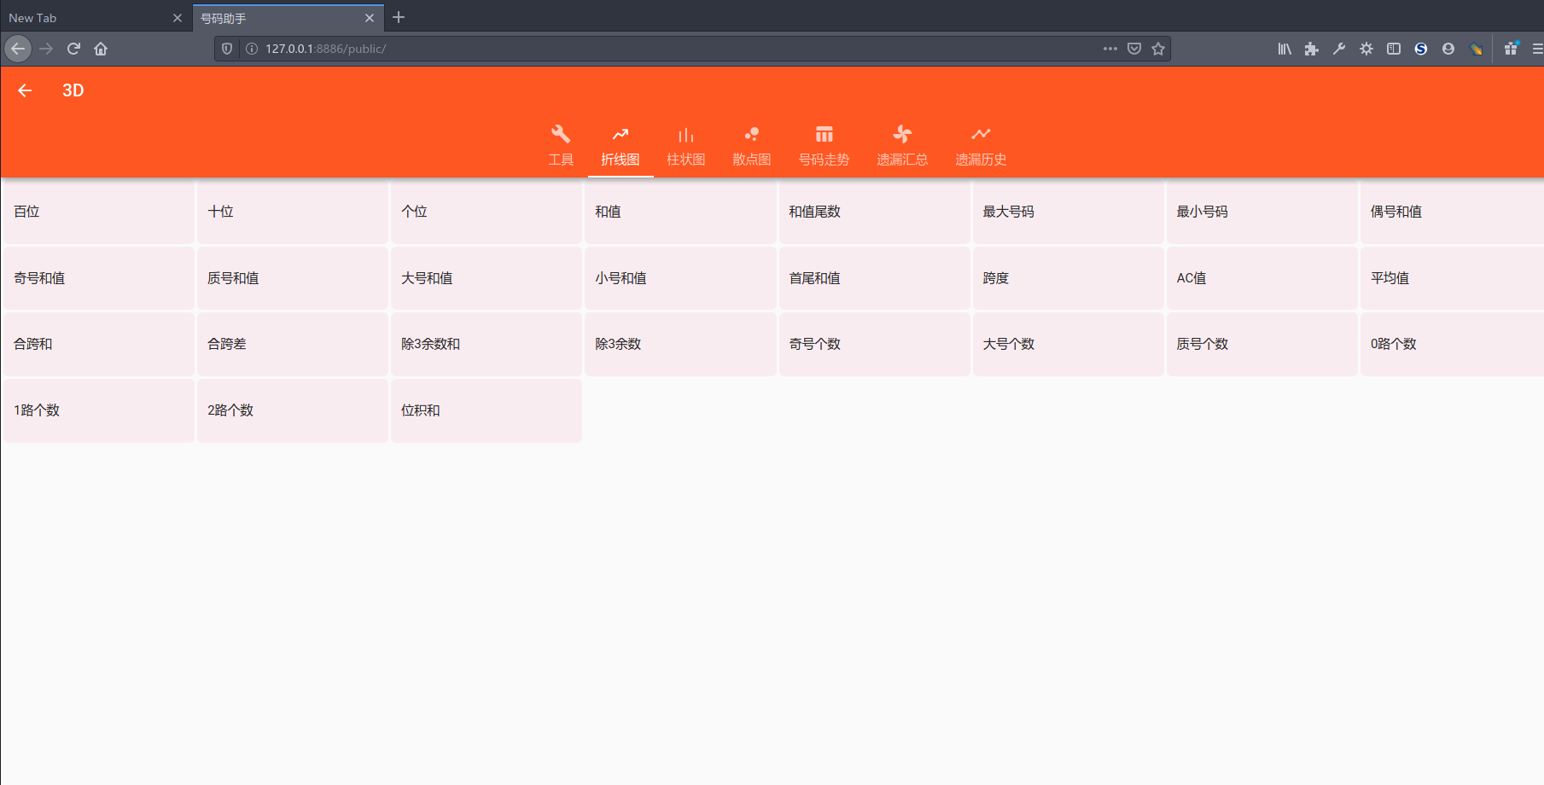Image resolution: width=1544 pixels, height=785 pixels.
Task: Select the 除3余数和 card
Action: [487, 344]
